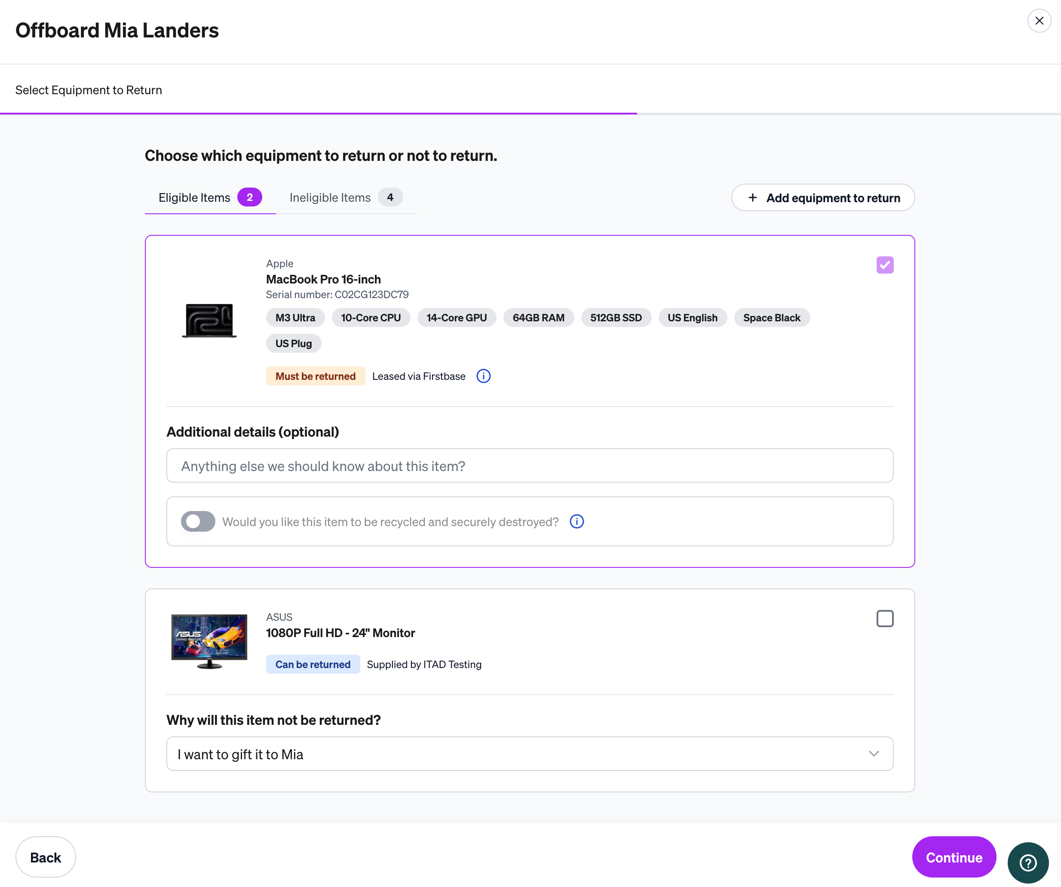Image resolution: width=1061 pixels, height=887 pixels.
Task: Click info icon next to recycle question
Action: click(x=576, y=522)
